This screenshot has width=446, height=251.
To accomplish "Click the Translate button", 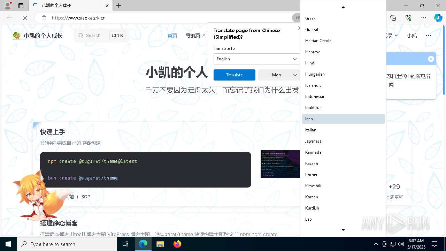I will [234, 75].
